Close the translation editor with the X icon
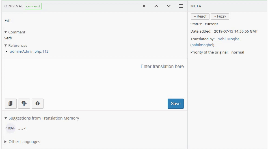The width and height of the screenshot is (268, 149). point(144,6)
